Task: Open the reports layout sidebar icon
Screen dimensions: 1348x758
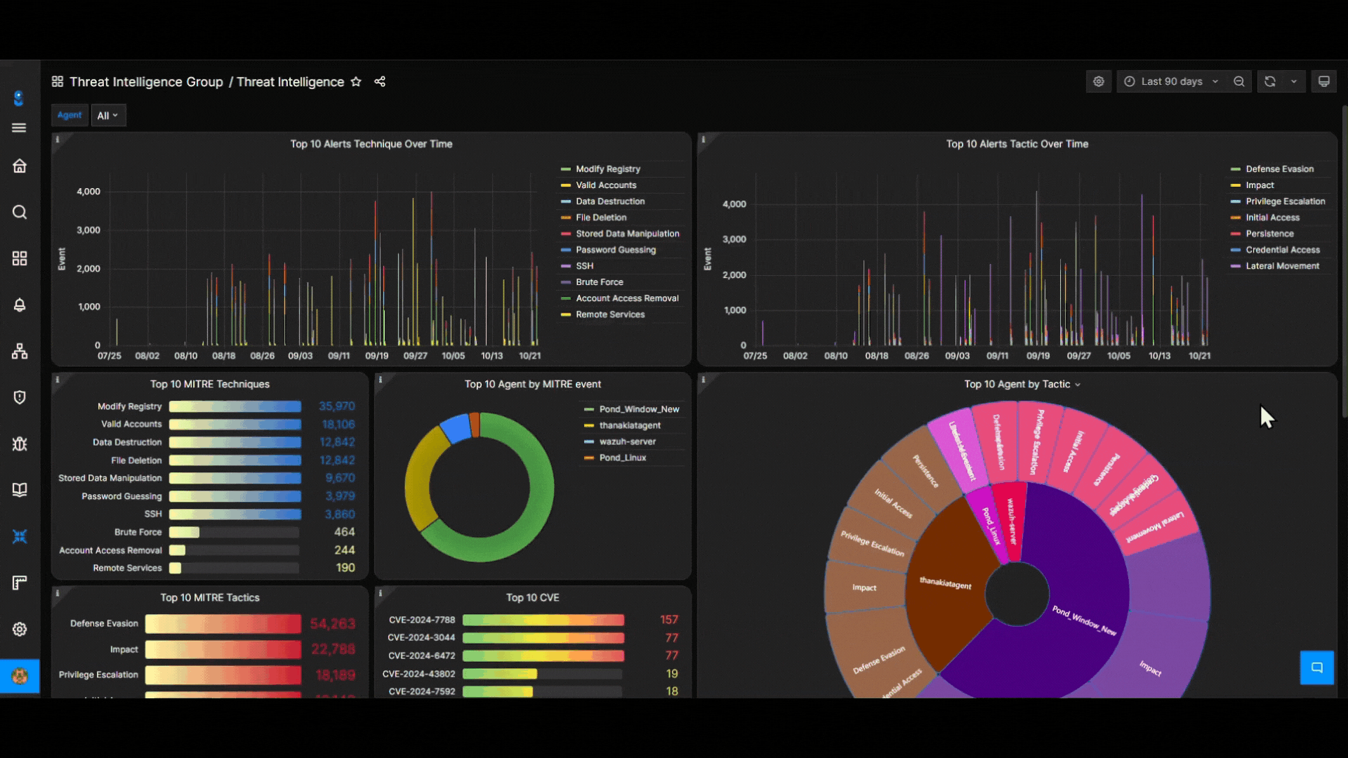Action: click(20, 583)
